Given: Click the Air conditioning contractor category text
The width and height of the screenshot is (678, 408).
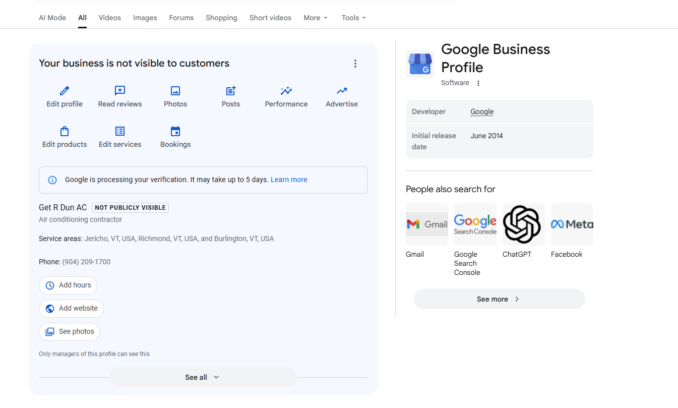Looking at the screenshot, I should (x=81, y=219).
